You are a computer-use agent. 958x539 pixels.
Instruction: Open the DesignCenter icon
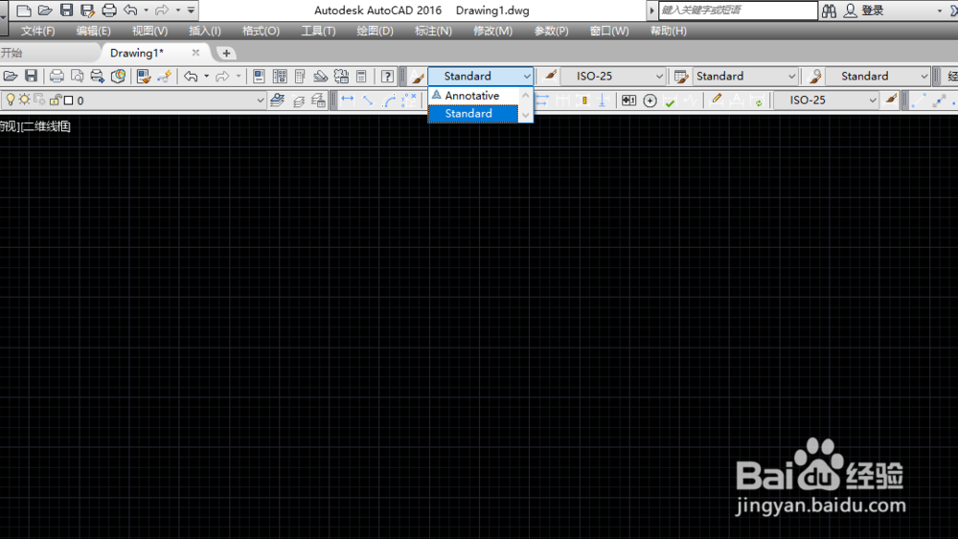(280, 77)
